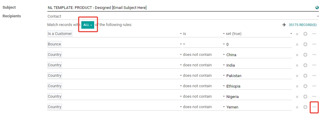Click the plus icon next to India
This screenshot has width=326, height=118.
tap(305, 65)
